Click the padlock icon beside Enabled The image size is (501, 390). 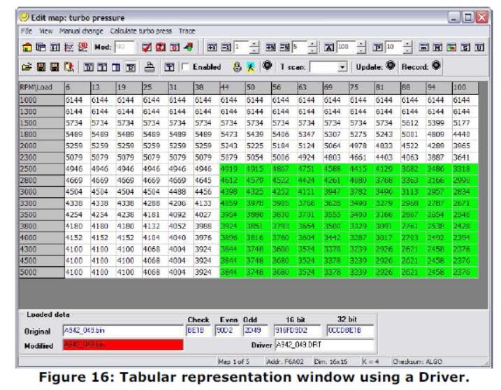coord(237,67)
